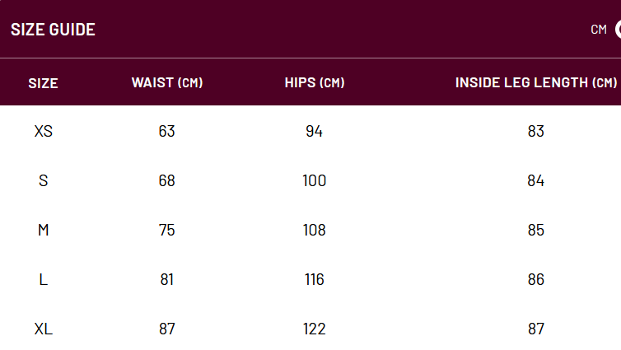Click the XS size row label
The image size is (621, 350).
click(x=43, y=131)
